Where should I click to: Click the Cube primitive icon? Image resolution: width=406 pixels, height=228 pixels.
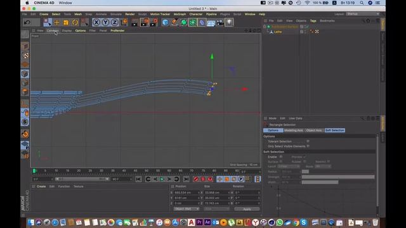165,23
